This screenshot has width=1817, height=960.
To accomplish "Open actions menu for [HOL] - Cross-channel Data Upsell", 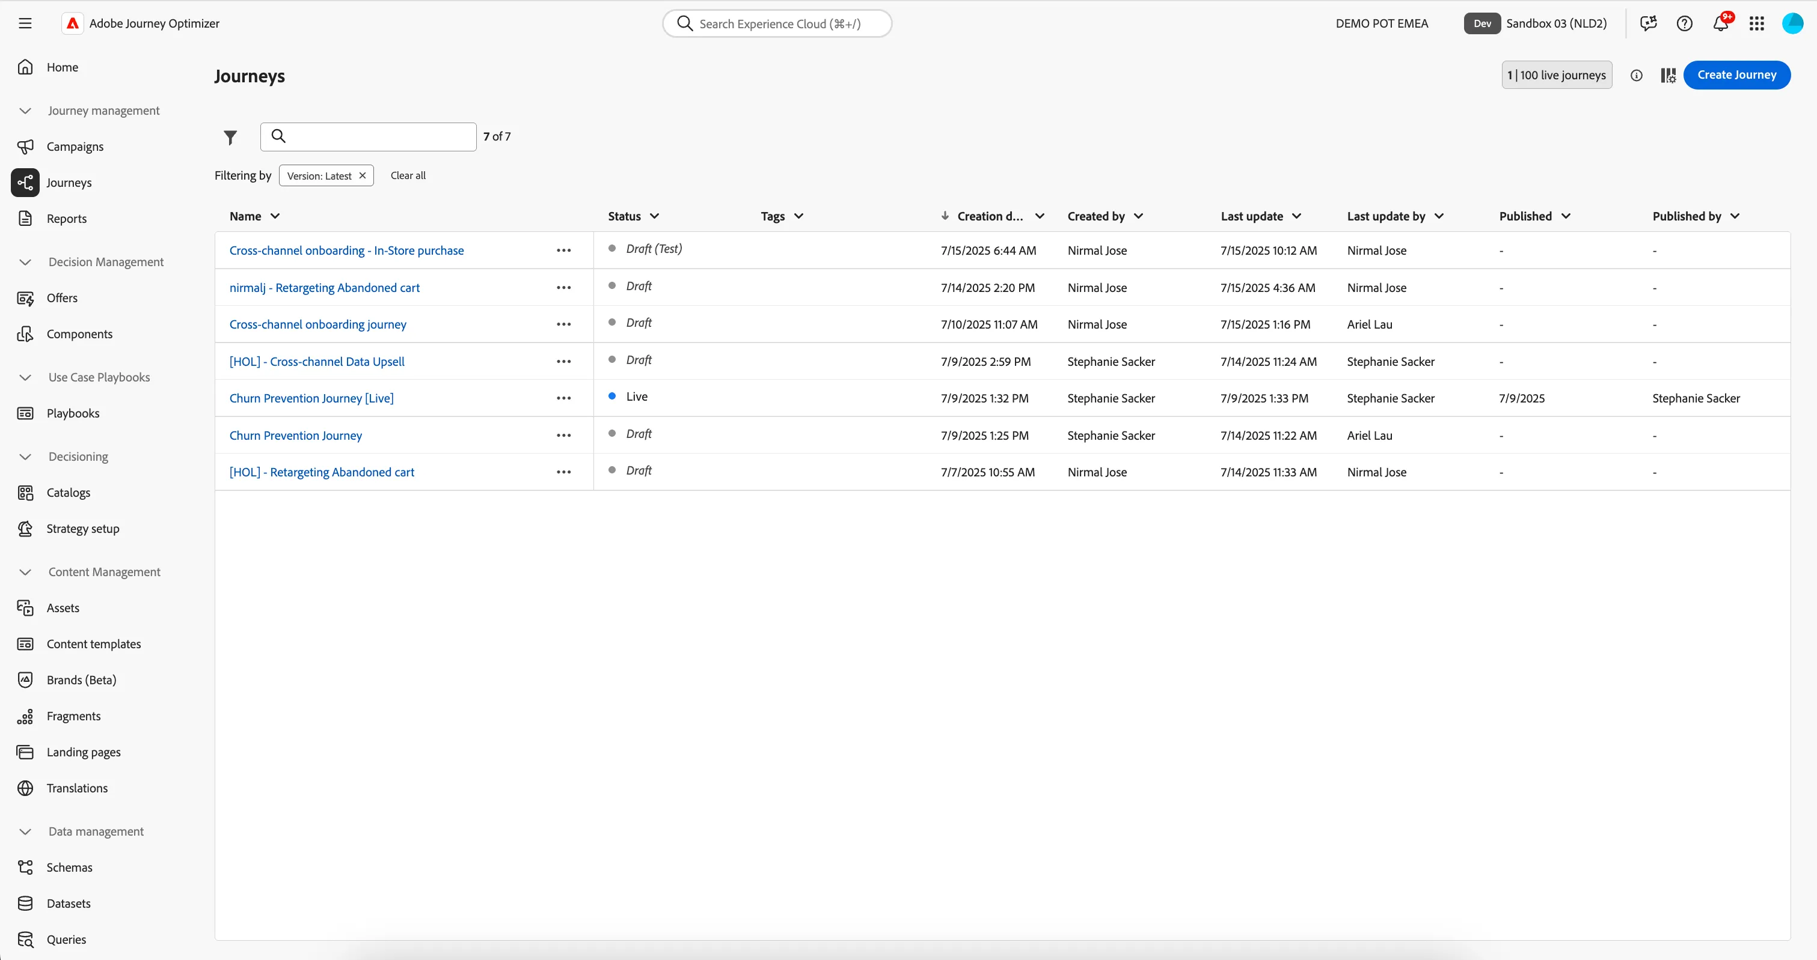I will coord(563,362).
